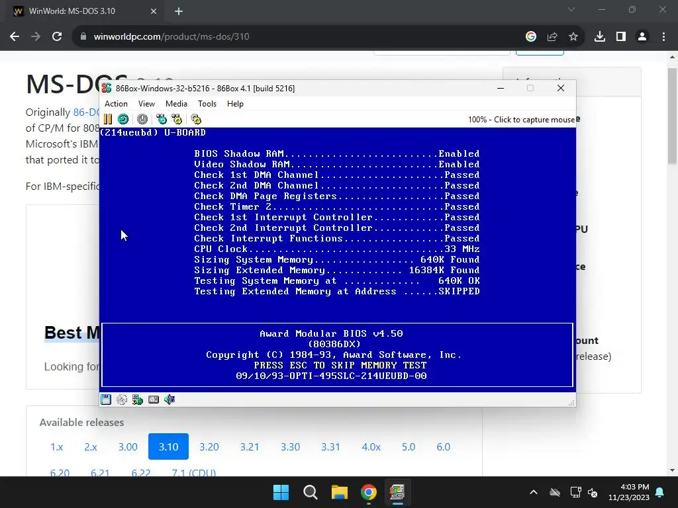Open the View menu in 86Box
This screenshot has width=678, height=508.
[x=146, y=104]
